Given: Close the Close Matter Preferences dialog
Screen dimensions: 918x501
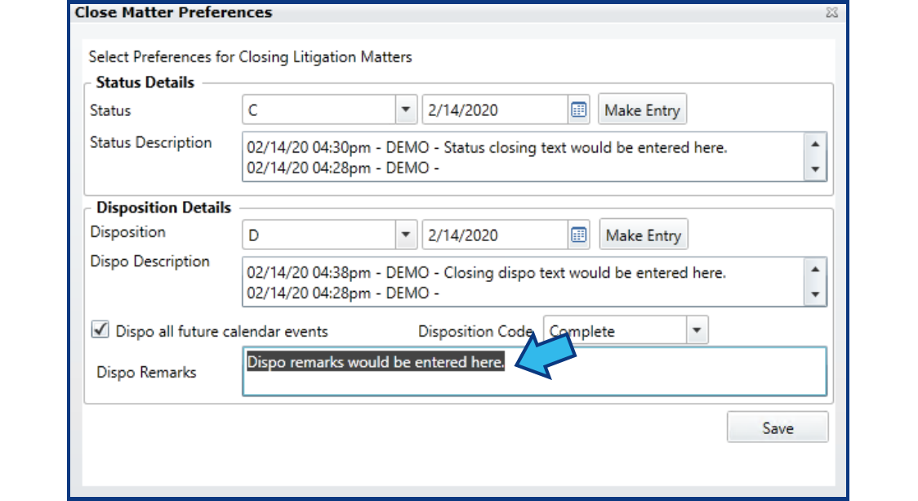Looking at the screenshot, I should 832,12.
